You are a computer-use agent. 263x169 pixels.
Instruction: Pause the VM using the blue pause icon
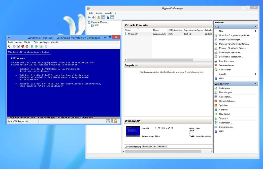click(32, 46)
